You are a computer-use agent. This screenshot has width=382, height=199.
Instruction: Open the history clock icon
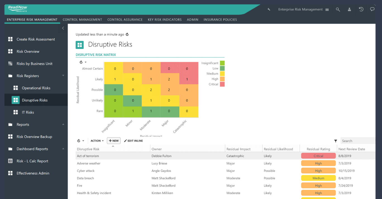pyautogui.click(x=361, y=9)
